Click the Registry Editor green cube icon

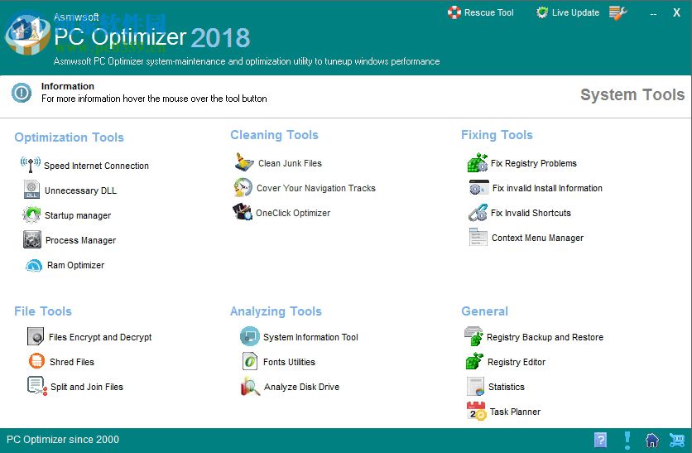pyautogui.click(x=474, y=361)
